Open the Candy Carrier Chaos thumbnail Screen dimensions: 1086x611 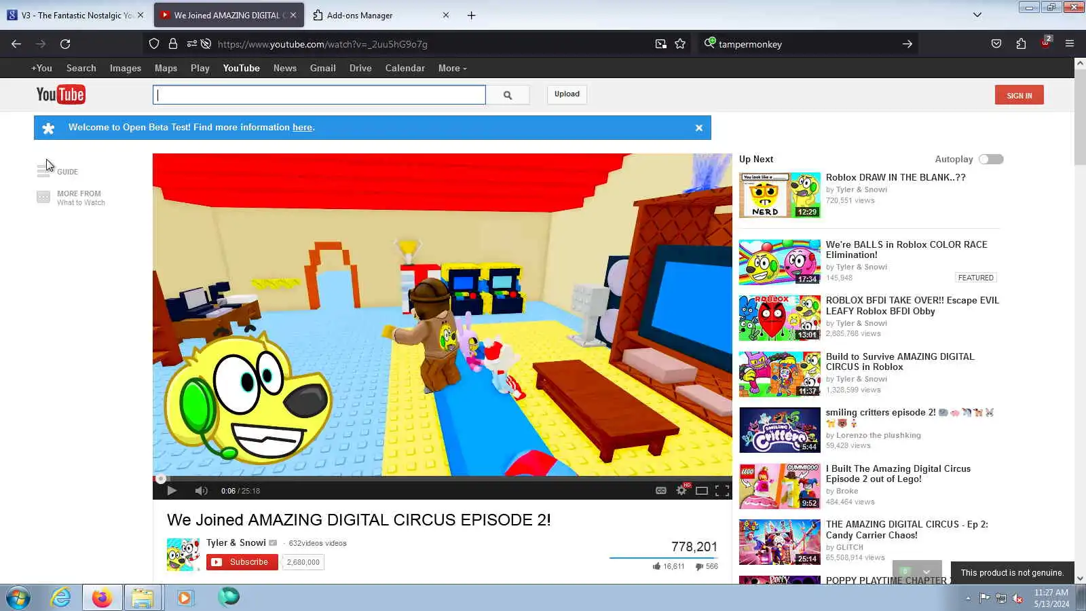click(x=780, y=542)
